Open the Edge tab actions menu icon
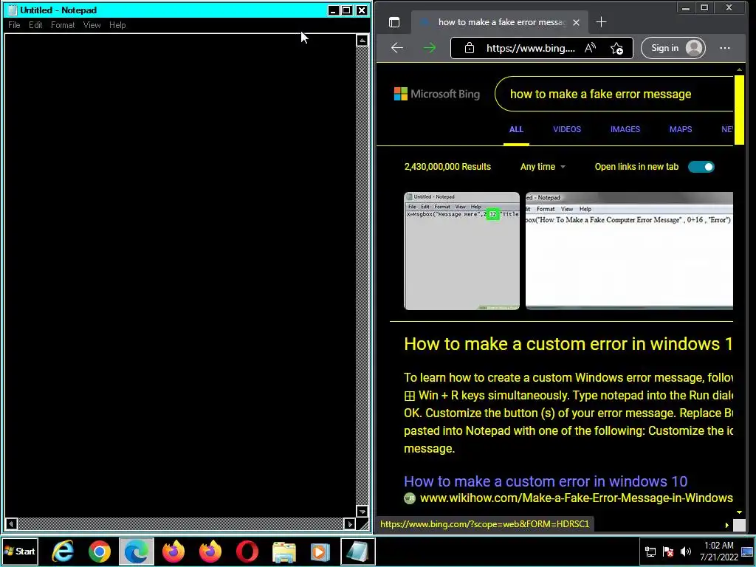The width and height of the screenshot is (756, 567). pos(394,22)
